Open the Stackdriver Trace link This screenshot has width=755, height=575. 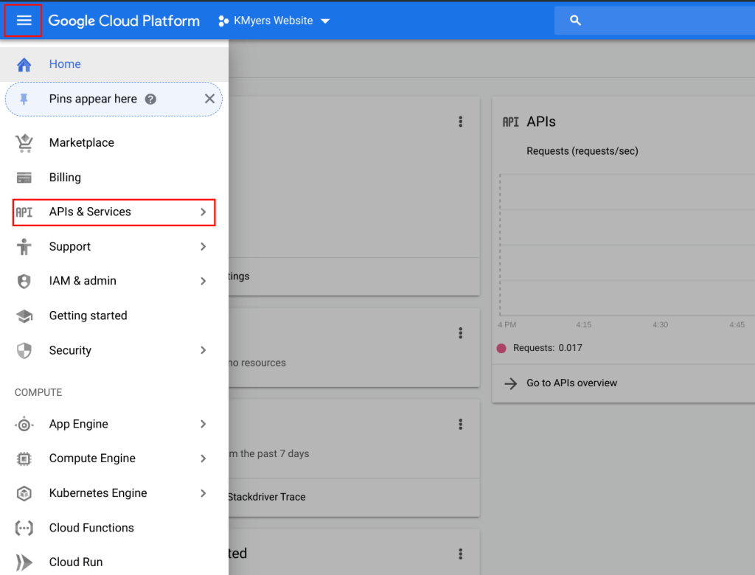pyautogui.click(x=266, y=497)
